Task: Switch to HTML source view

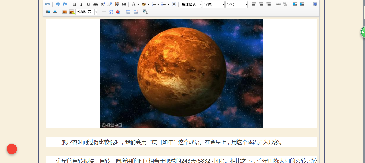Action: 48,4
